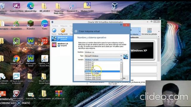Open the Canva desktop shortcut
Viewport: 191px width, 107px height.
(44, 25)
